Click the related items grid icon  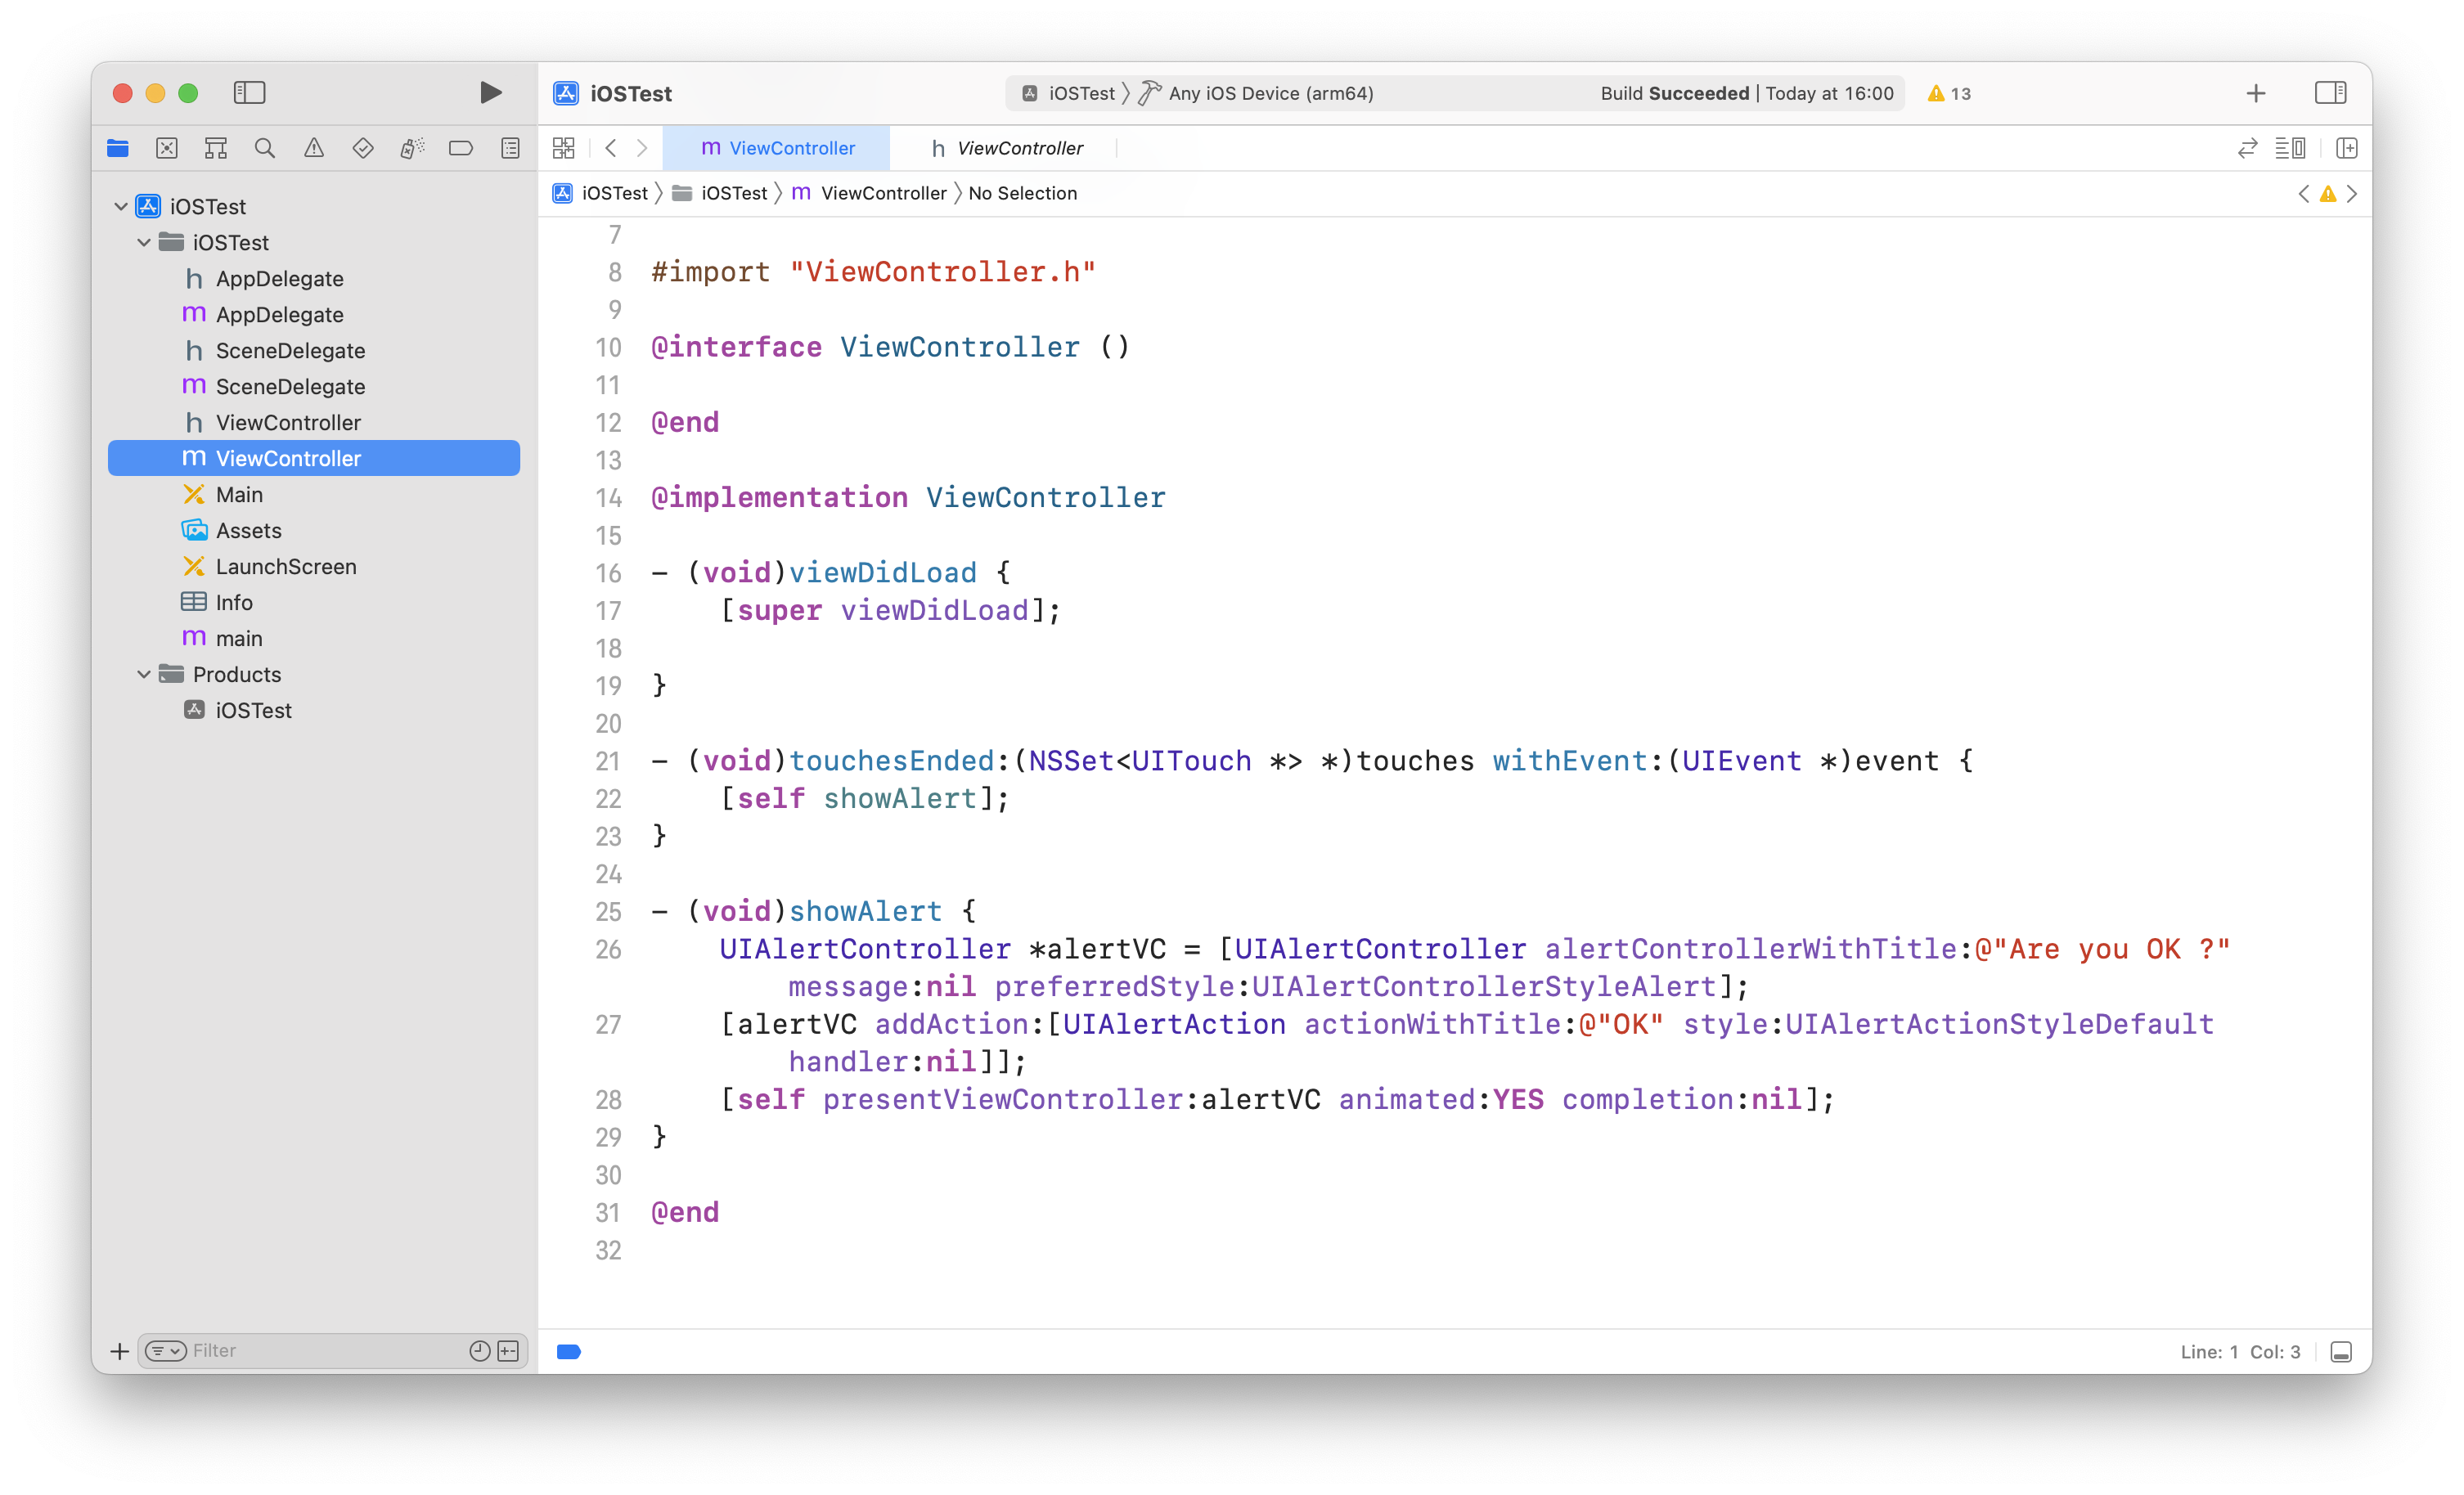pyautogui.click(x=563, y=148)
